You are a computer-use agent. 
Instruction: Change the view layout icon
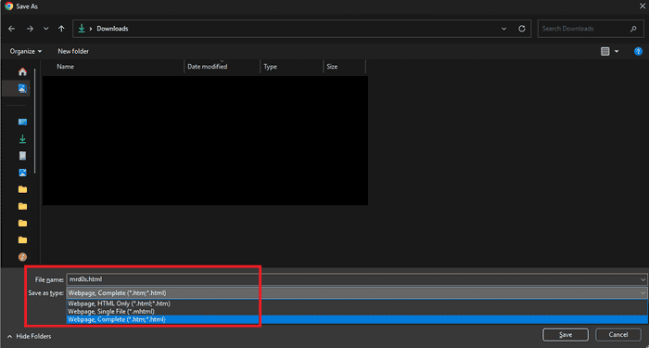(605, 51)
